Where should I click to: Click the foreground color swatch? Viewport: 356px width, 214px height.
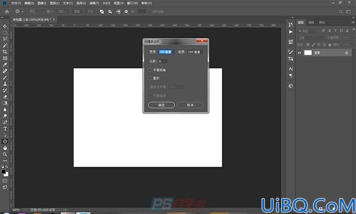(4, 171)
